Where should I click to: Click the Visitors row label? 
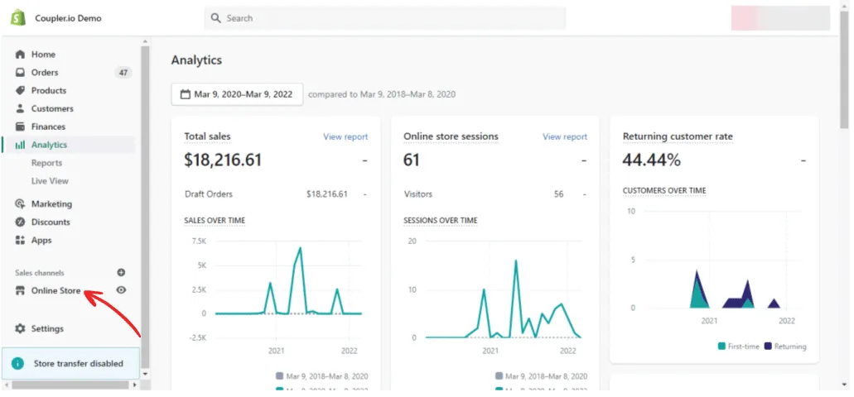418,194
